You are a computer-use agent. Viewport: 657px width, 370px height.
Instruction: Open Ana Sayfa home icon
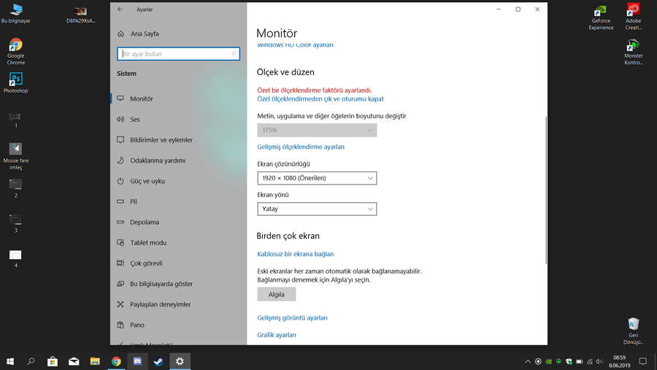[x=120, y=34]
